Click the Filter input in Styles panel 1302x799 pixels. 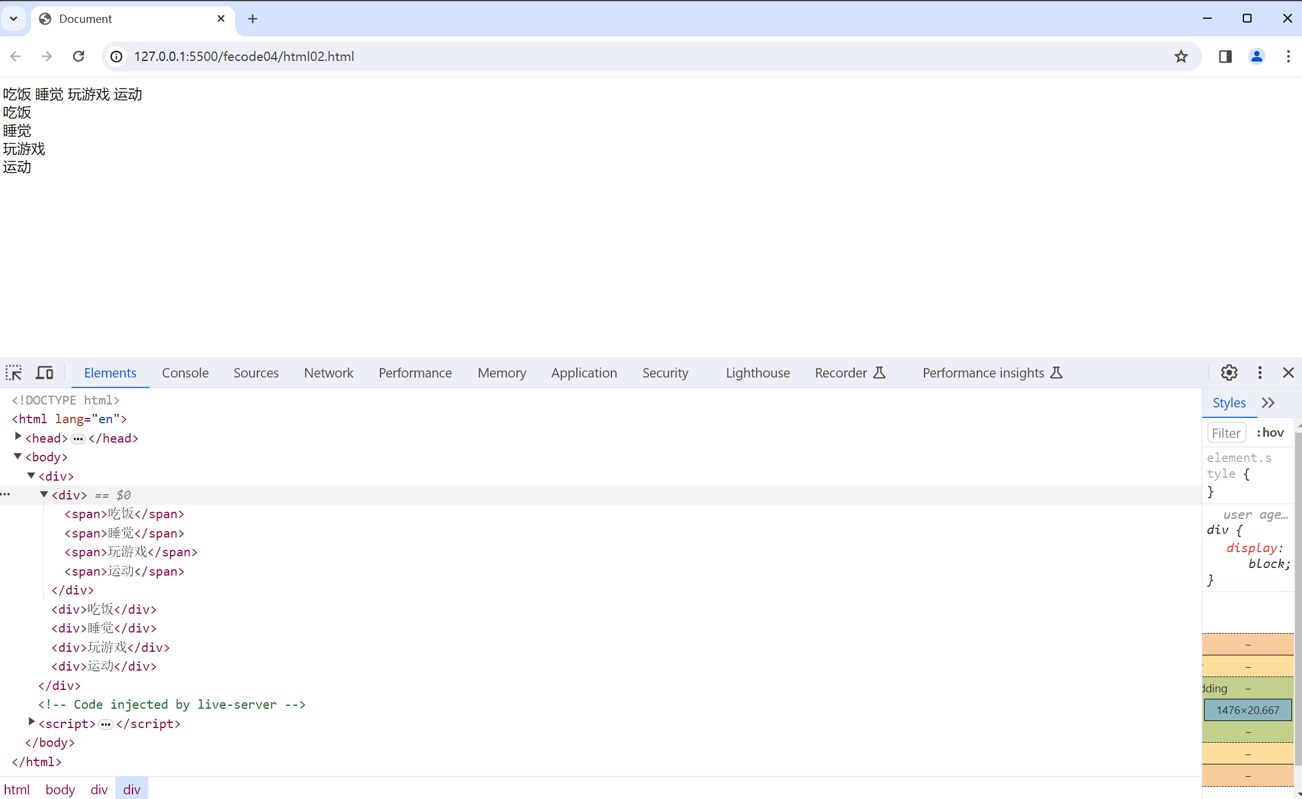coord(1226,433)
